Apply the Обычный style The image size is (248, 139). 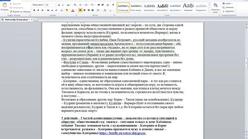123,7
